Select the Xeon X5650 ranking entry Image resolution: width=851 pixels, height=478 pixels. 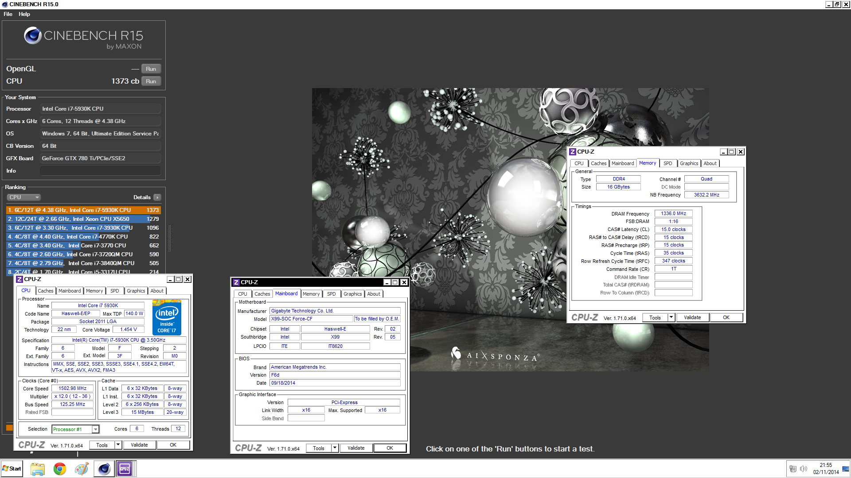coord(83,219)
